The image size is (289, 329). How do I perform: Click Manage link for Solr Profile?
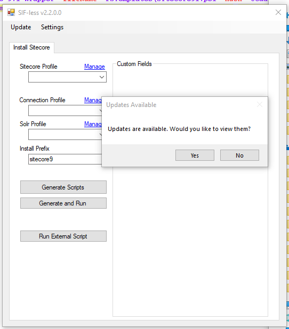point(93,124)
